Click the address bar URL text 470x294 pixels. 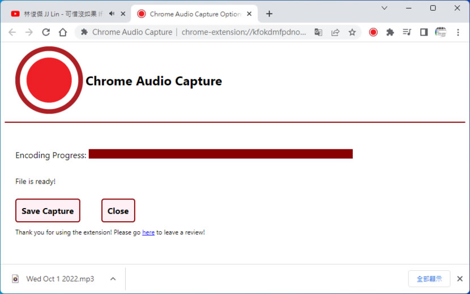pos(243,32)
